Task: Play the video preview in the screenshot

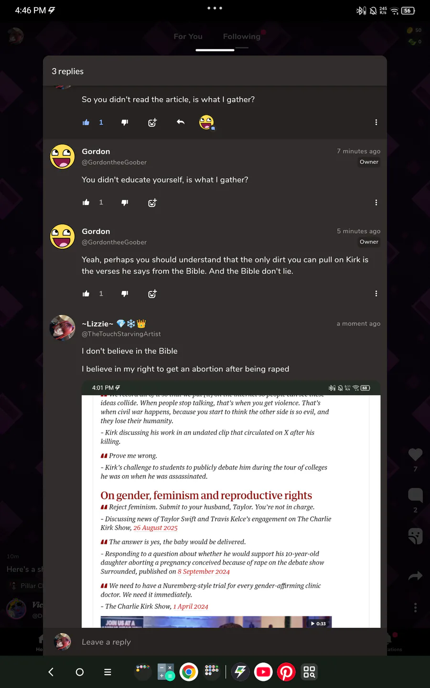Action: pyautogui.click(x=318, y=623)
